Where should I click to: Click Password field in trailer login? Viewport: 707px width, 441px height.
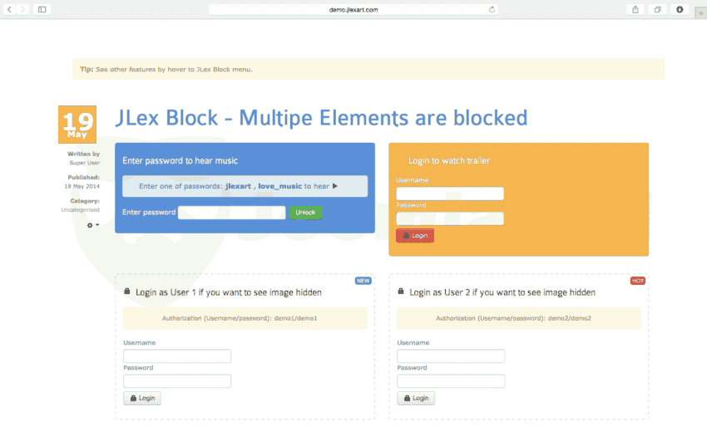click(450, 218)
